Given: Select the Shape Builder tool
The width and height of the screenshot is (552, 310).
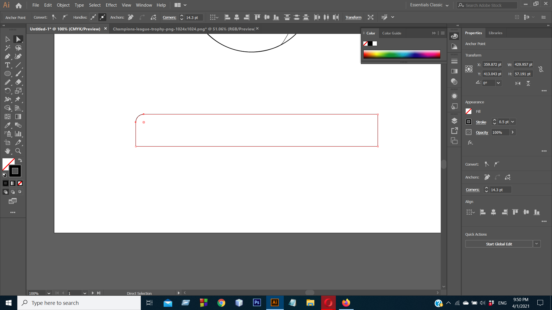Looking at the screenshot, I should [x=8, y=108].
